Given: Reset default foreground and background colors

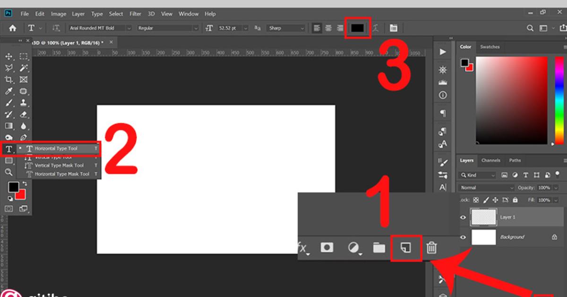Looking at the screenshot, I should pos(10,198).
